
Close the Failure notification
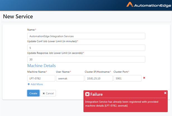pyautogui.click(x=165, y=93)
